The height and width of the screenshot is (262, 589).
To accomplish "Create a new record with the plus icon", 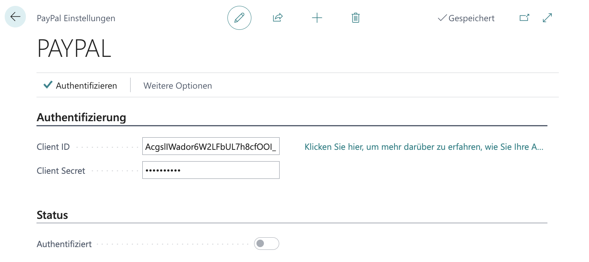I will point(316,18).
